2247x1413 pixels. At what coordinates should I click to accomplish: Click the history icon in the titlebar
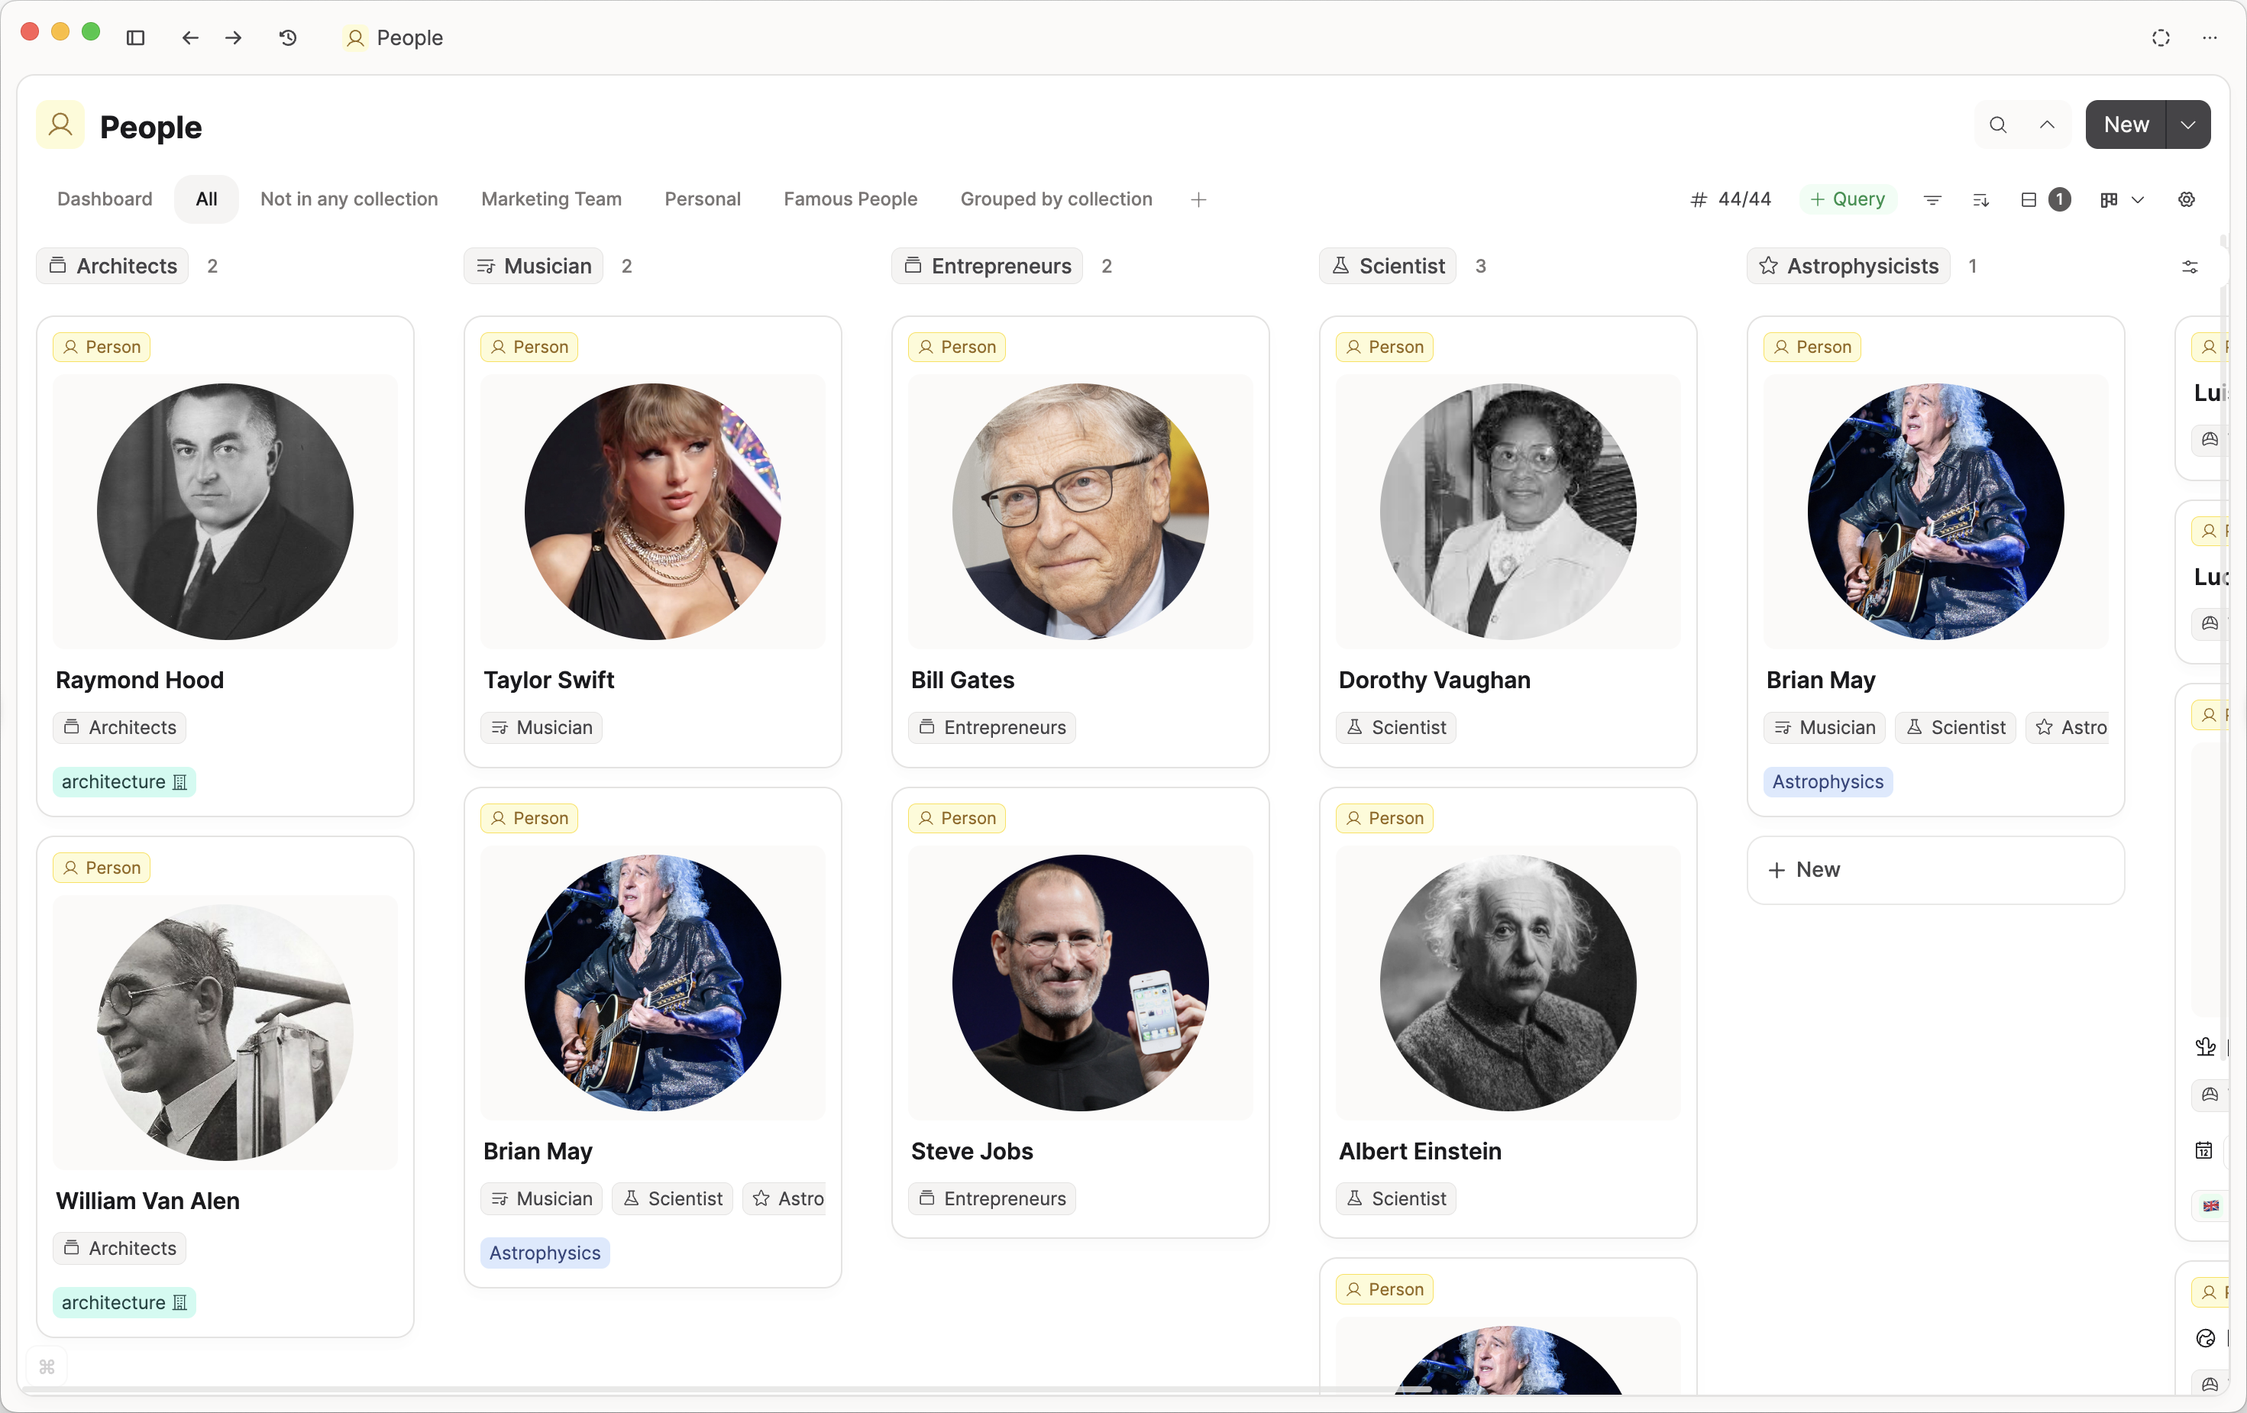(x=287, y=38)
